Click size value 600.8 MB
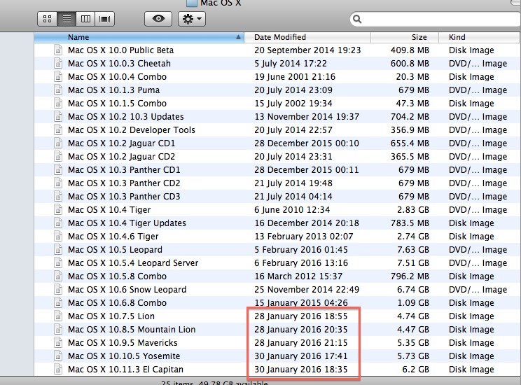The width and height of the screenshot is (521, 385). 410,64
